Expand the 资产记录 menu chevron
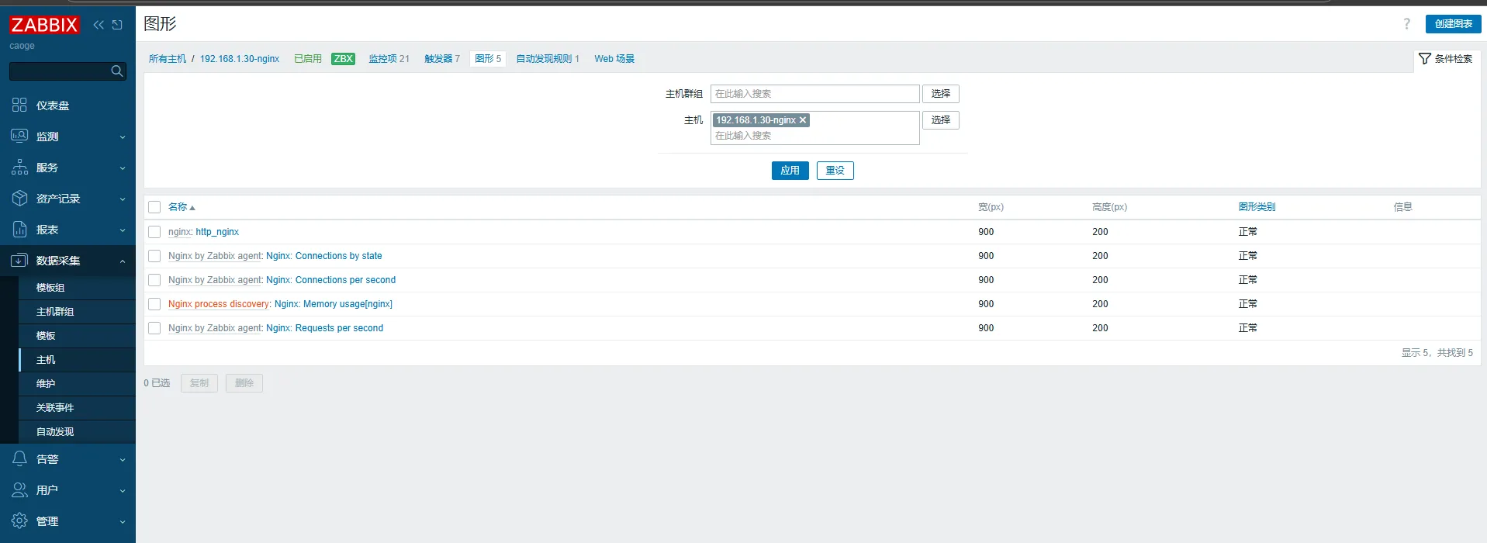Image resolution: width=1487 pixels, height=543 pixels. (x=123, y=199)
